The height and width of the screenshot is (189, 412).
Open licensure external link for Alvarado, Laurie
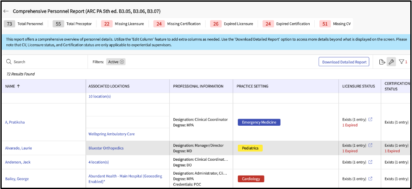click(x=371, y=146)
